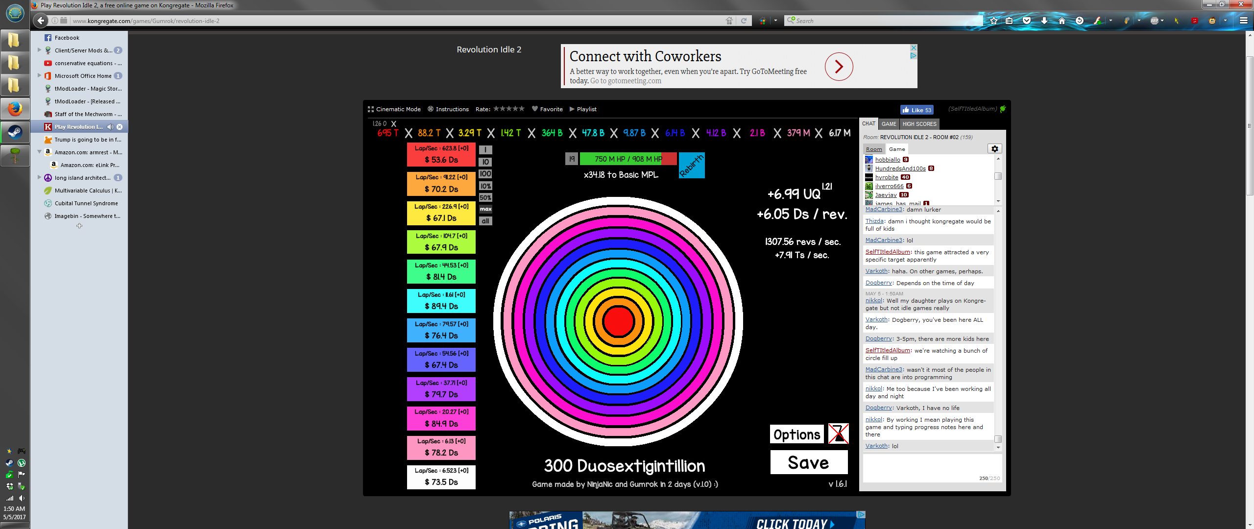
Task: Show the Firefox downloads arrow
Action: [1044, 21]
